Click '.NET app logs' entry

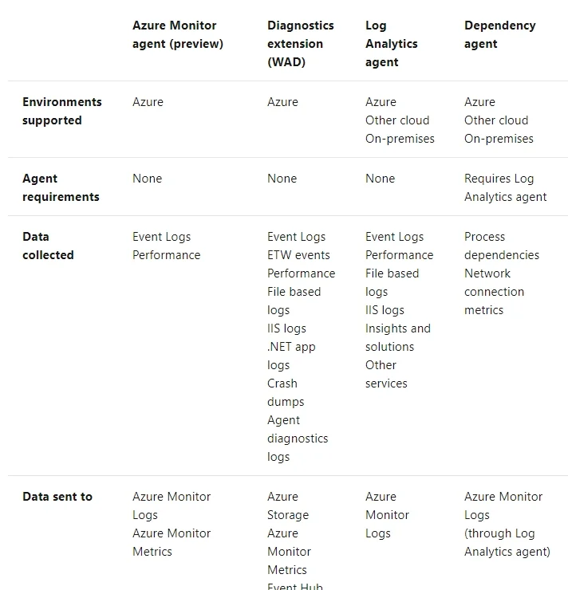pyautogui.click(x=291, y=356)
